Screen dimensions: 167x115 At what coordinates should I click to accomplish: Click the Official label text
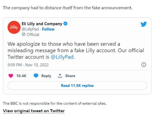tap(33, 34)
